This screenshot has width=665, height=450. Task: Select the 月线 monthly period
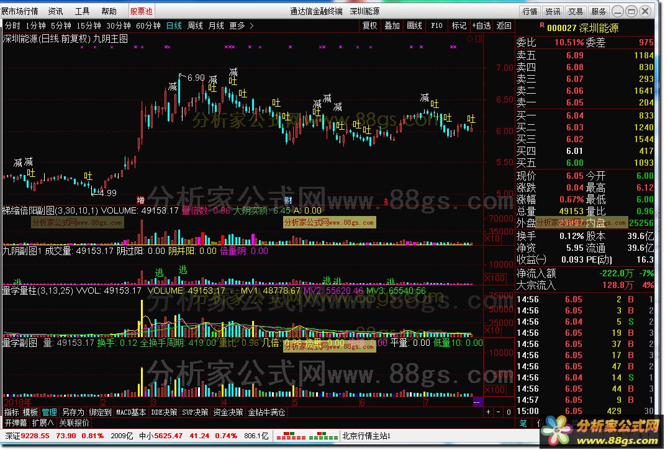coord(216,26)
